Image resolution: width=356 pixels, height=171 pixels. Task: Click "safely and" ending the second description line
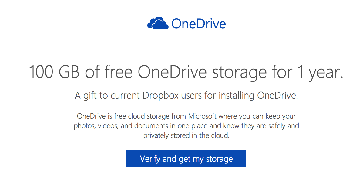point(283,126)
